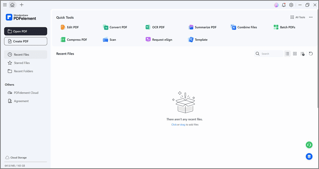Image resolution: width=319 pixels, height=169 pixels.
Task: Go to the Home tab icon
Action: coord(12,5)
